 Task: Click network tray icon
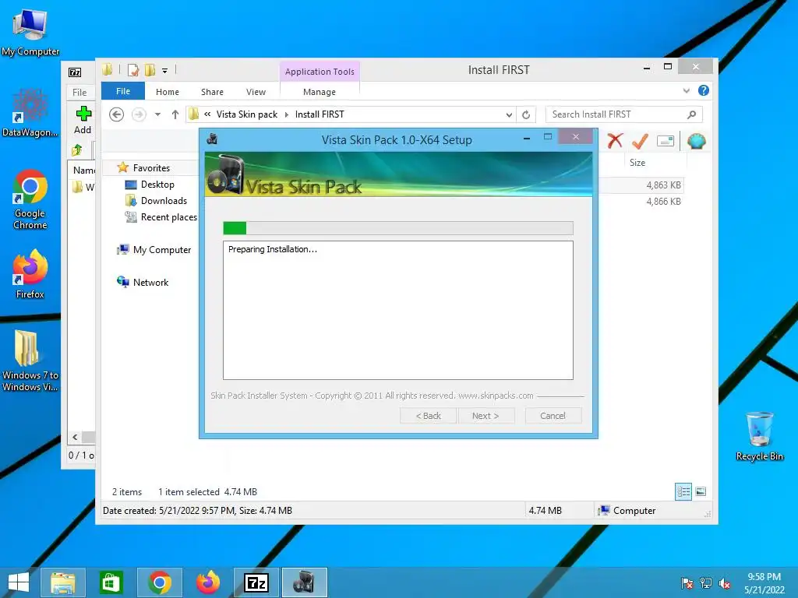click(x=706, y=583)
